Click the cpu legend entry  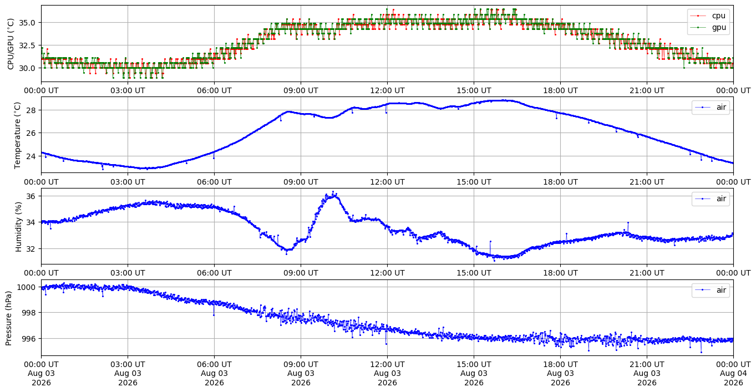pos(708,16)
